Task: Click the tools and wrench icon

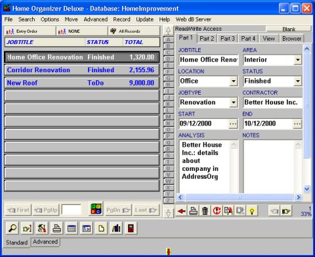Action: tap(42, 228)
